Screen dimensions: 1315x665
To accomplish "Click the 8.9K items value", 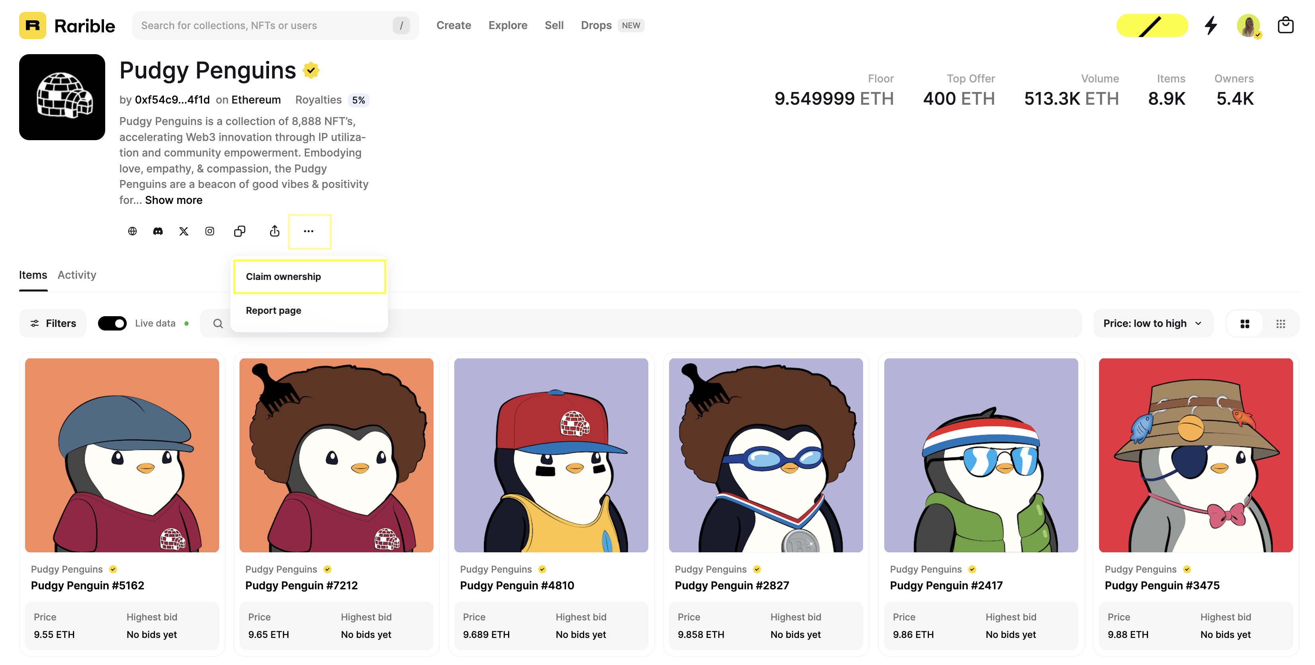I will click(1166, 98).
